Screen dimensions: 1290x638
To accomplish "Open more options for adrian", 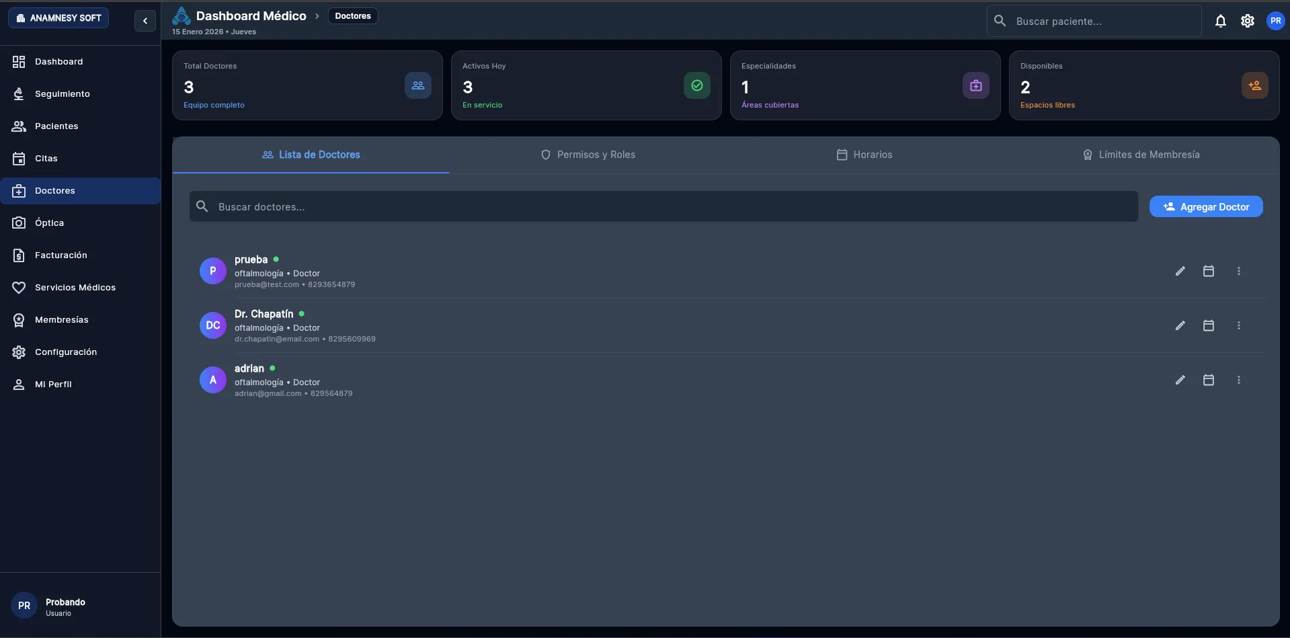I will (x=1238, y=380).
